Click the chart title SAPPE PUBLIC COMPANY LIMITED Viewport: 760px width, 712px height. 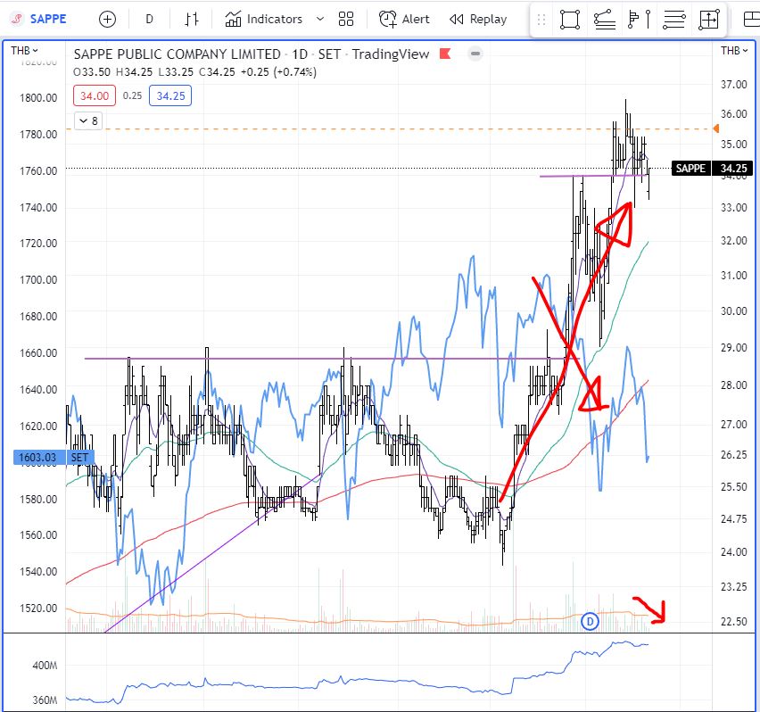pos(177,54)
